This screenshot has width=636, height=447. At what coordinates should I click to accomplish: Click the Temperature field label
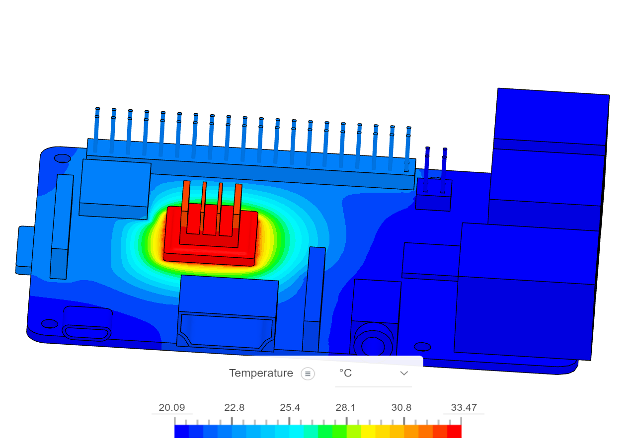[260, 373]
